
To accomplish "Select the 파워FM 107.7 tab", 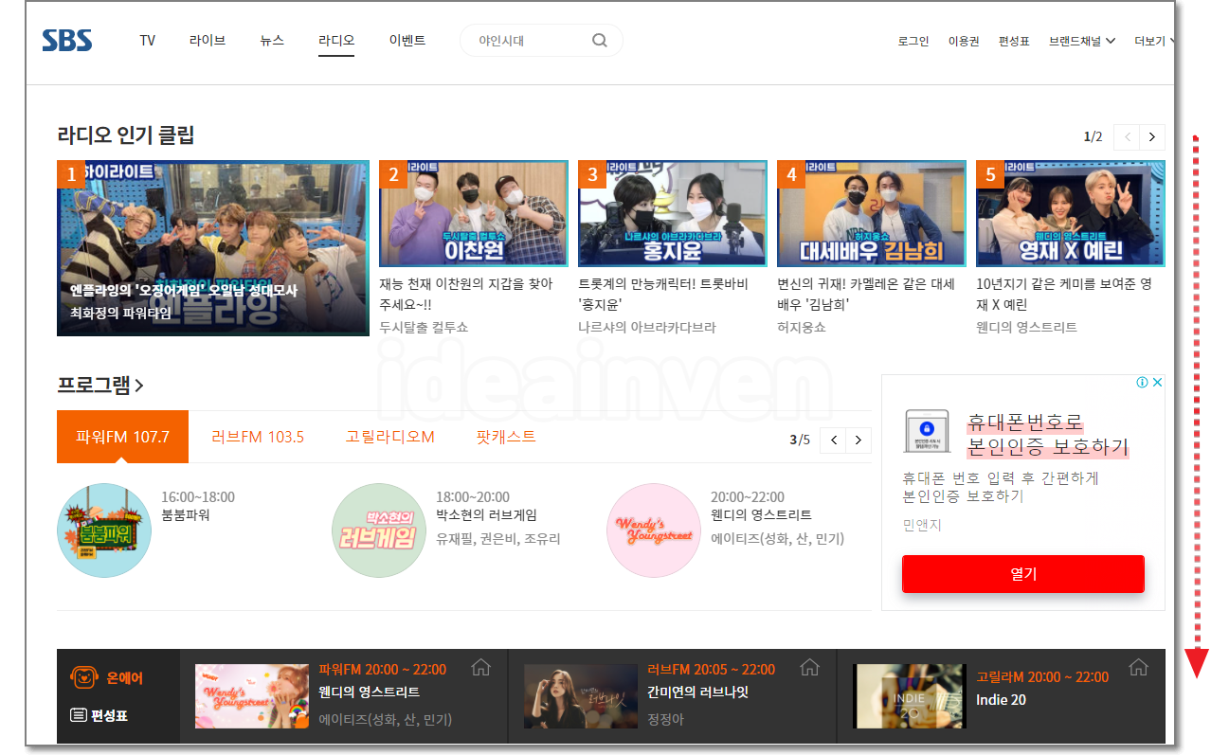I will click(x=122, y=437).
